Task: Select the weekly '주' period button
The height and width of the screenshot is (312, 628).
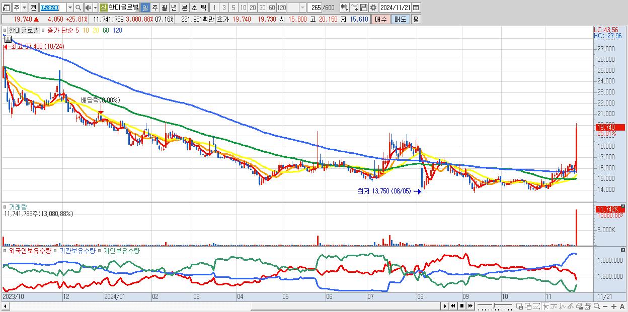Action: click(154, 8)
